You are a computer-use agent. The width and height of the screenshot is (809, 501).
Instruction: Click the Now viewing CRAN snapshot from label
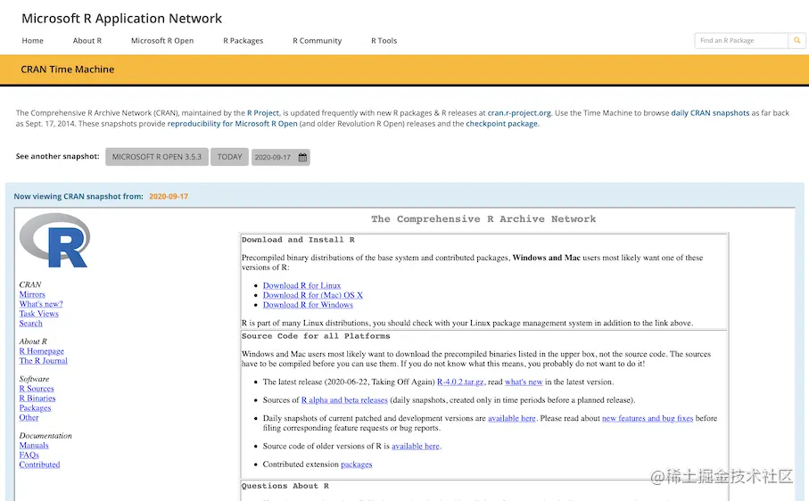(78, 196)
